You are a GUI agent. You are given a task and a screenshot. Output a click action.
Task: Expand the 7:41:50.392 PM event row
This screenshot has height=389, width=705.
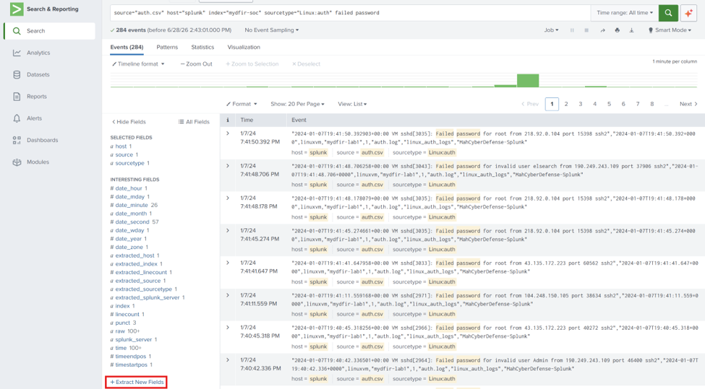tap(228, 134)
